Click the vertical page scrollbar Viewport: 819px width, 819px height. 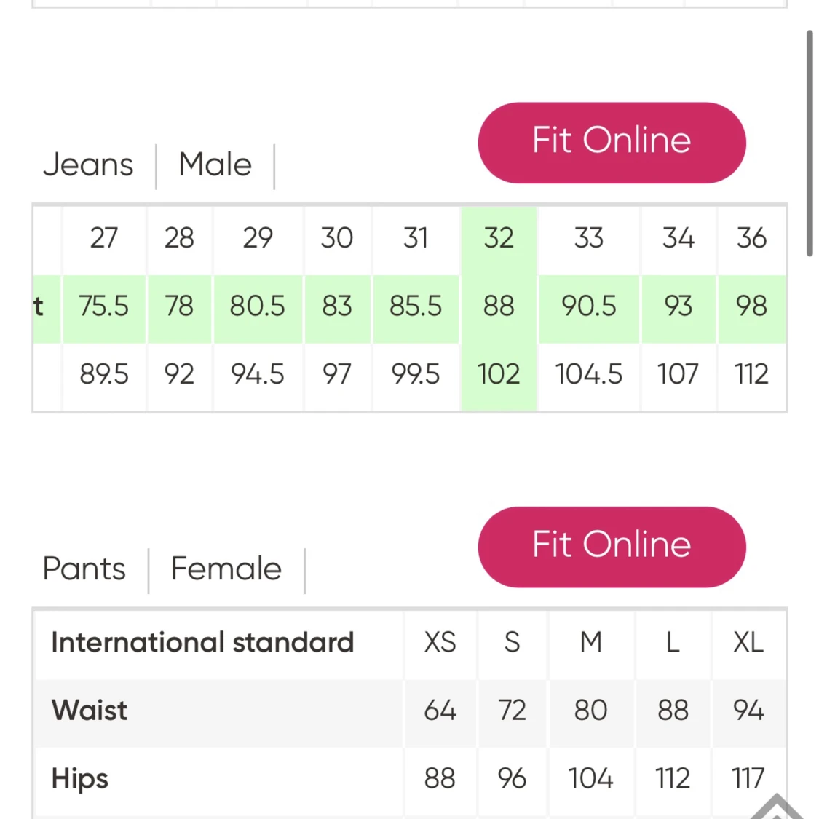(810, 143)
